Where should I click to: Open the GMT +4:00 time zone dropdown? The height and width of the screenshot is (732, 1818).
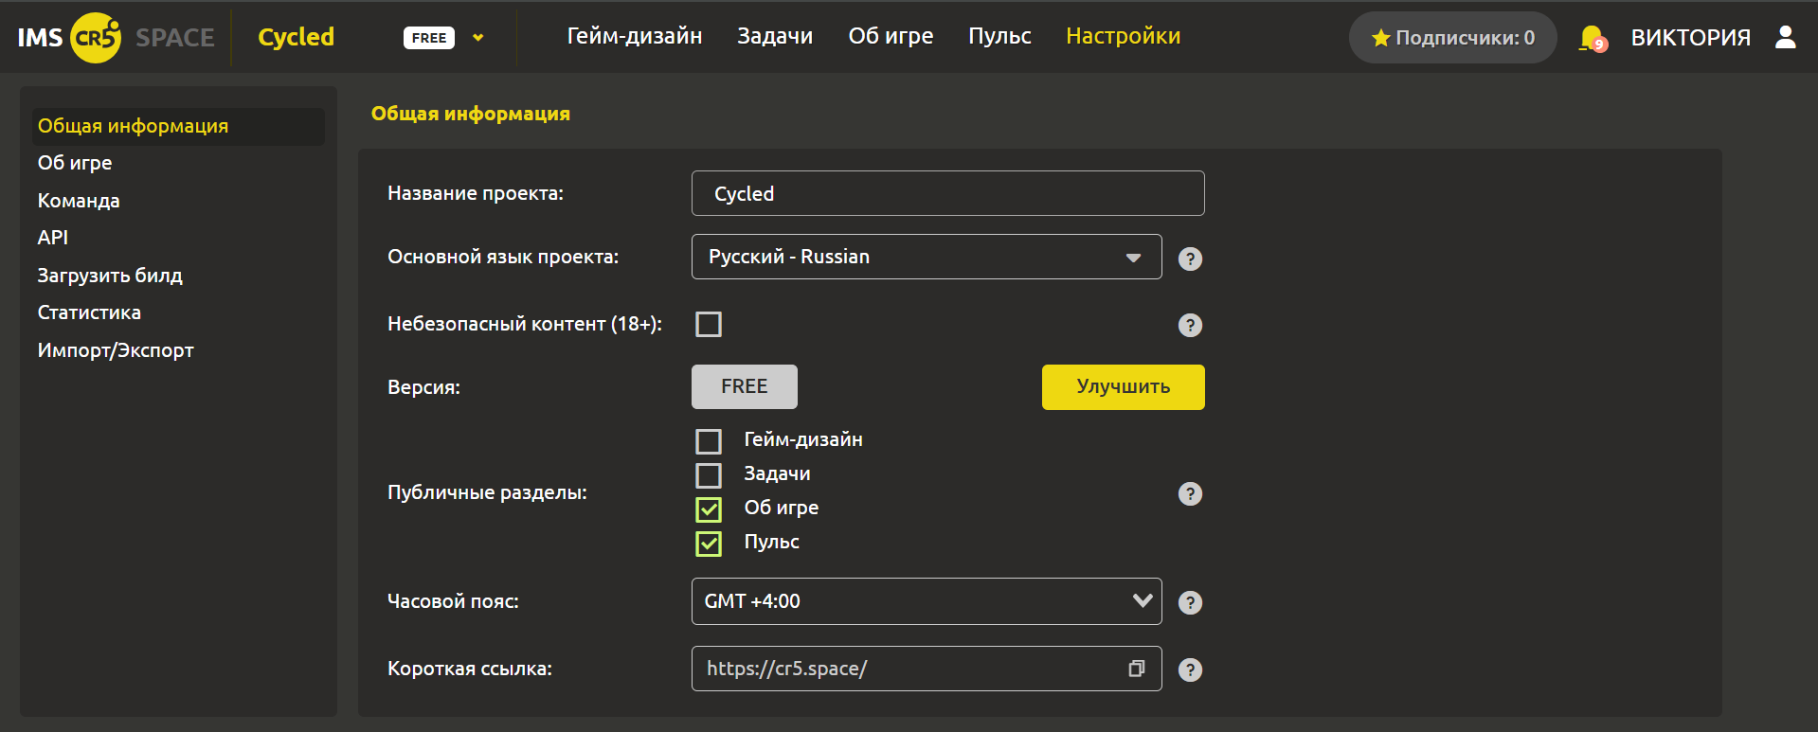[x=927, y=601]
